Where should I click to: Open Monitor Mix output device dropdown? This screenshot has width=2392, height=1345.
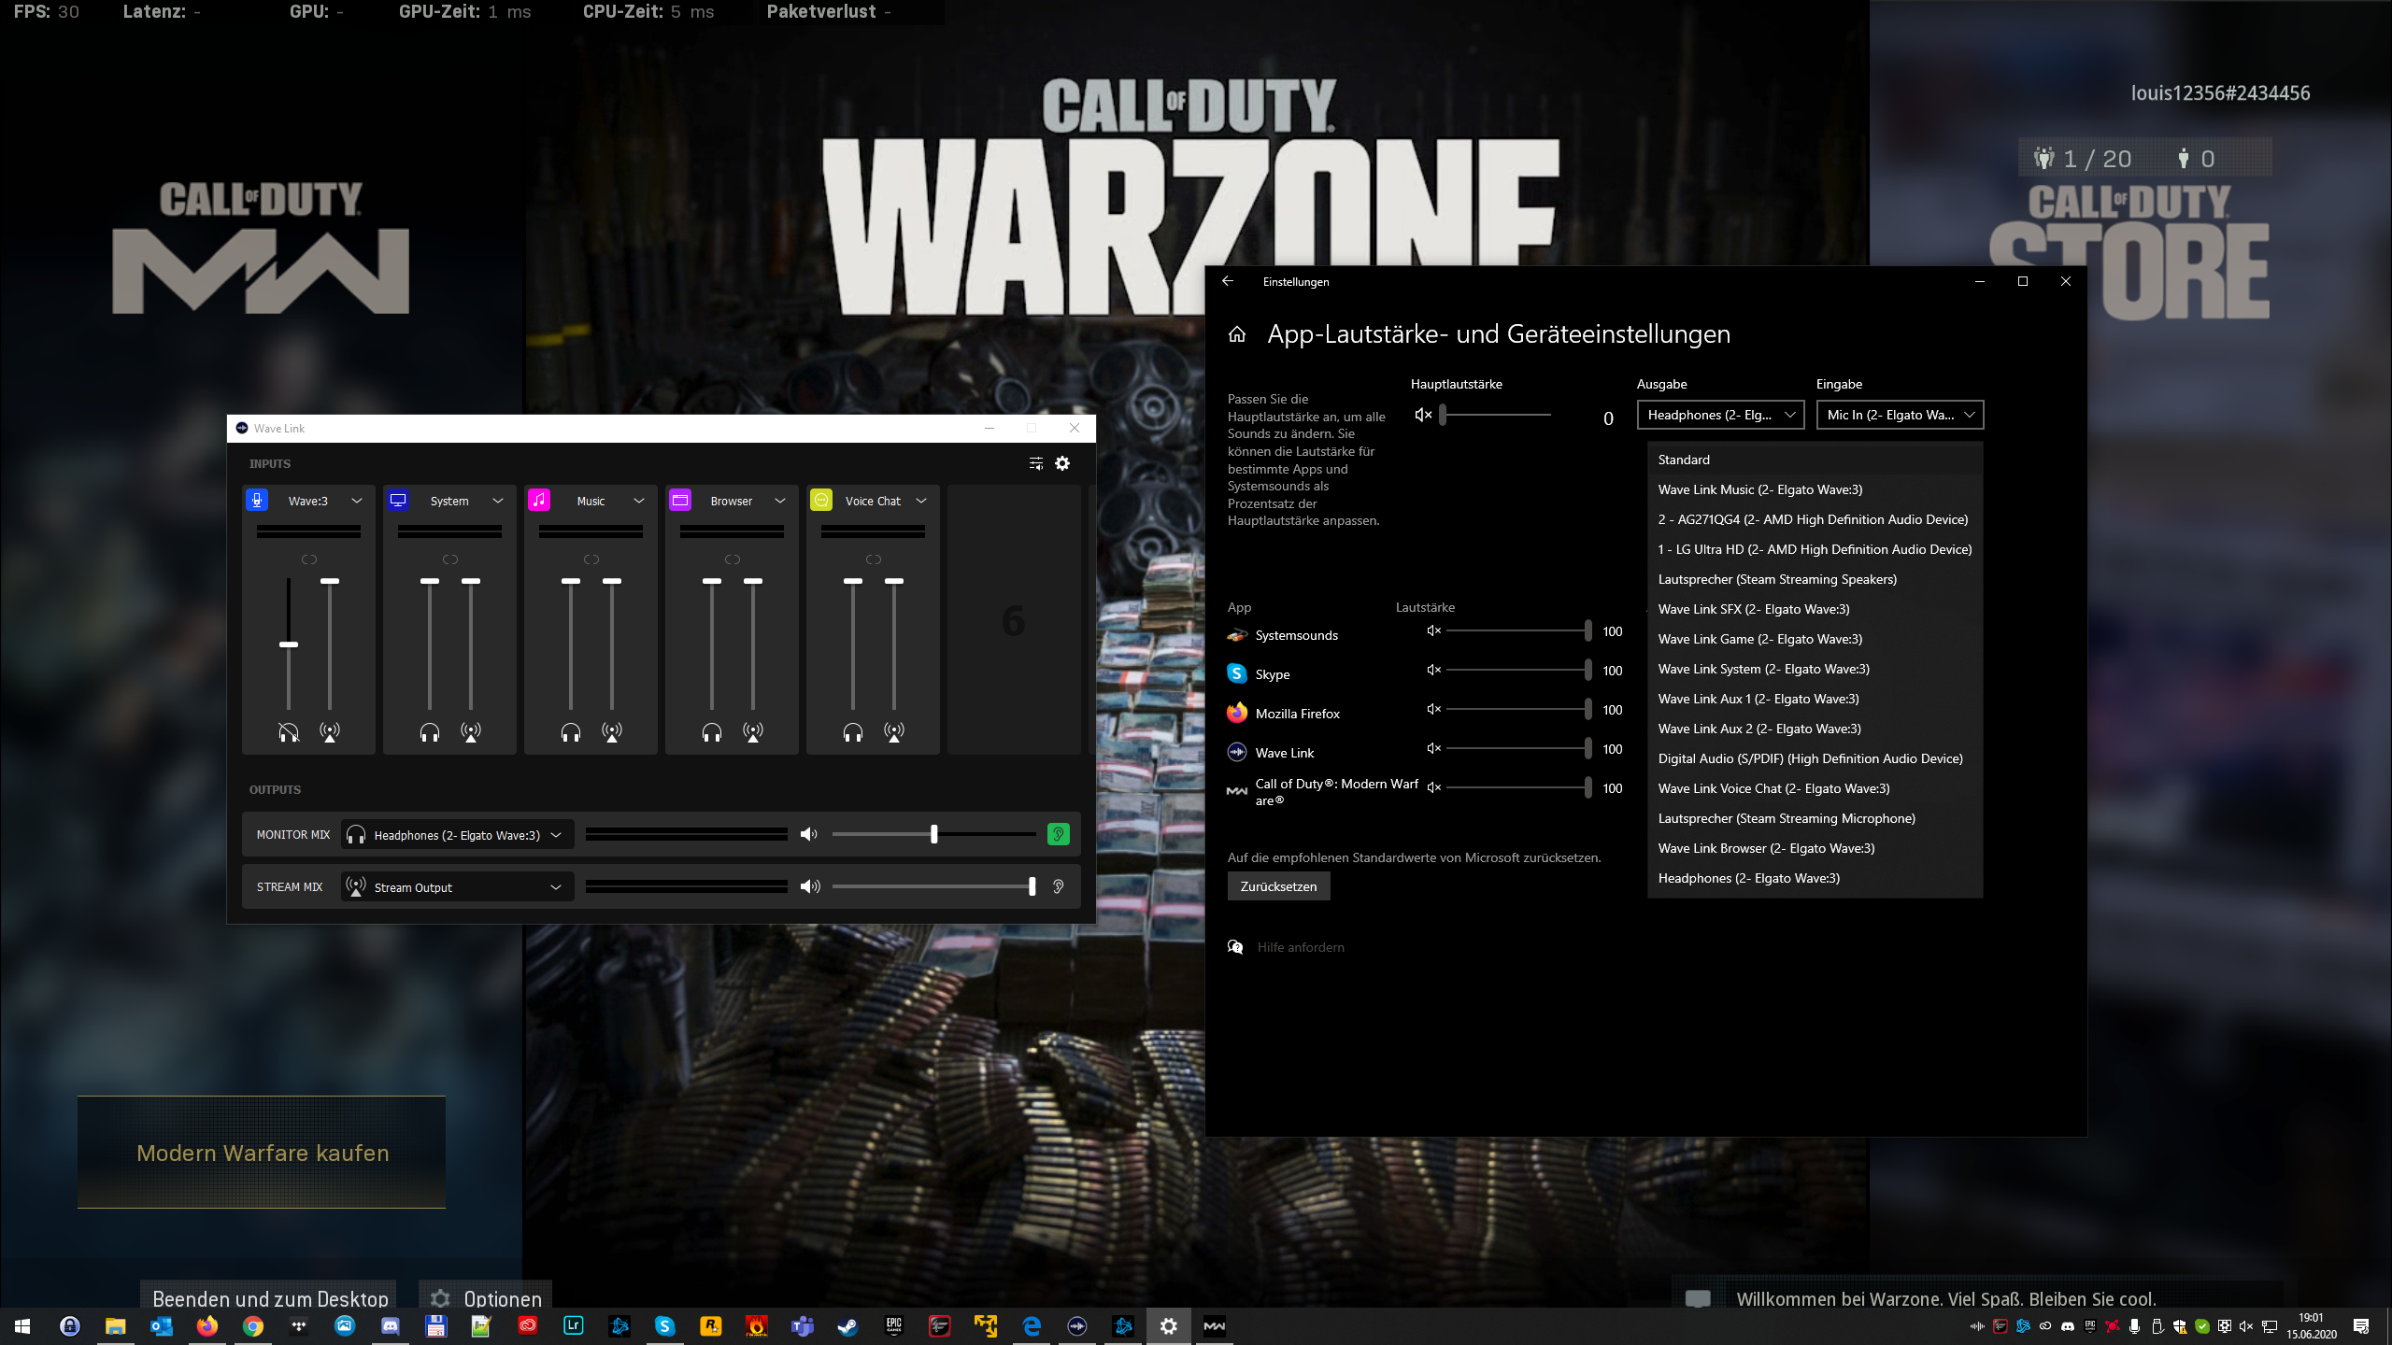(x=457, y=835)
